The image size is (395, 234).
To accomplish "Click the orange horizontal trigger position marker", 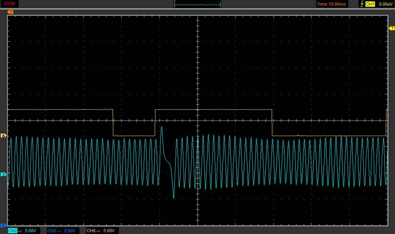I will [11, 12].
